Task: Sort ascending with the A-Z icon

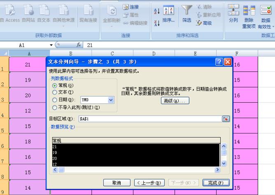Action: pyautogui.click(x=156, y=11)
